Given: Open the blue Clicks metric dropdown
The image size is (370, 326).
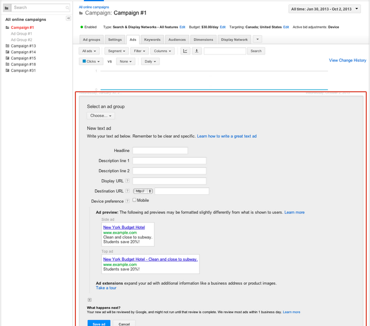Looking at the screenshot, I should pos(91,61).
